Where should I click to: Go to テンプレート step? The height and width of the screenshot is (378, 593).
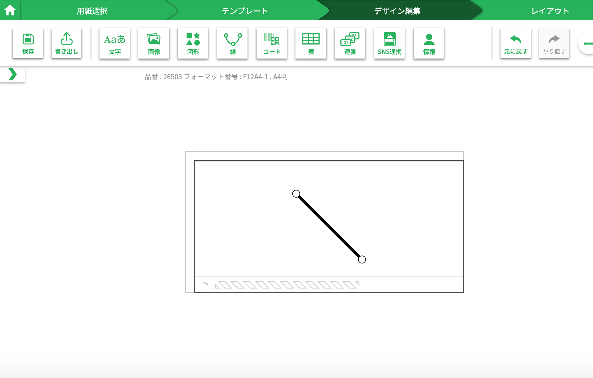[245, 11]
